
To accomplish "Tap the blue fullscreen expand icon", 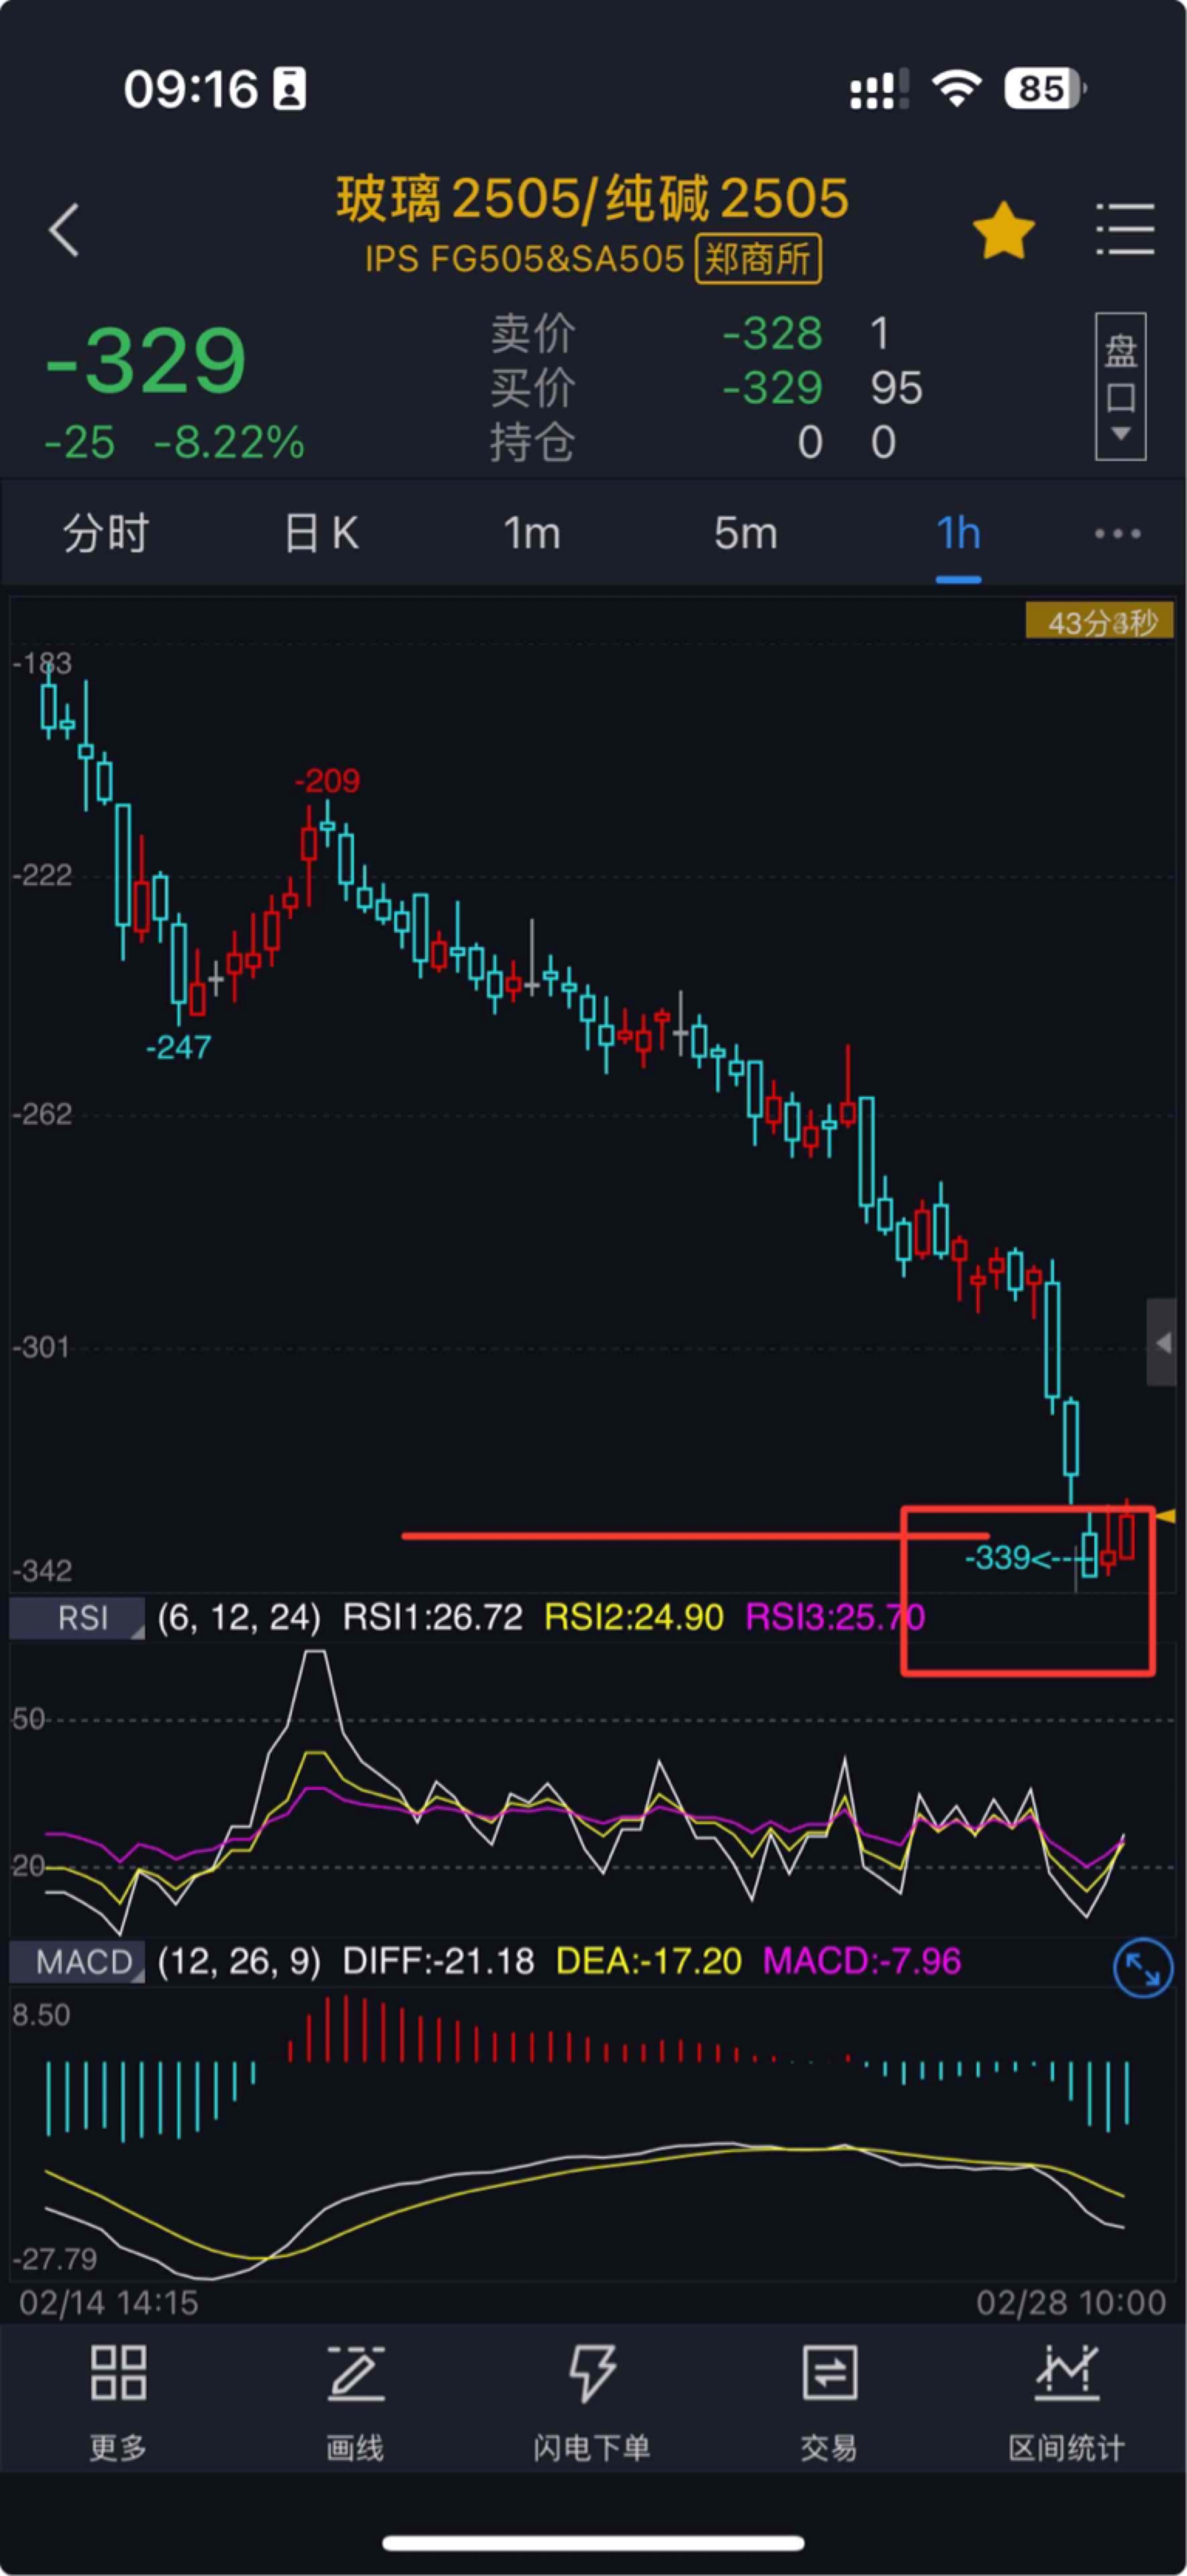I will coord(1142,1967).
